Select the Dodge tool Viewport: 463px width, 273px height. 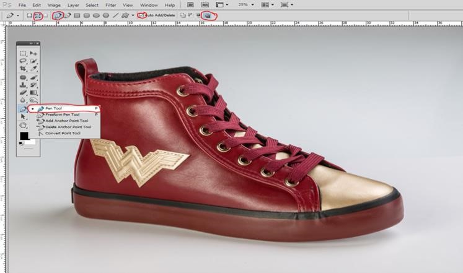pos(33,100)
